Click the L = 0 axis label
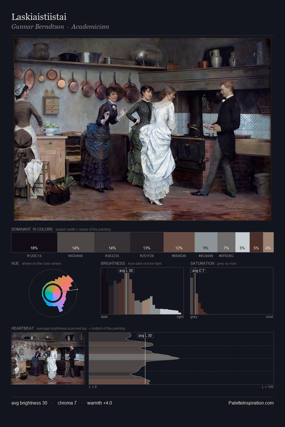 point(93,387)
